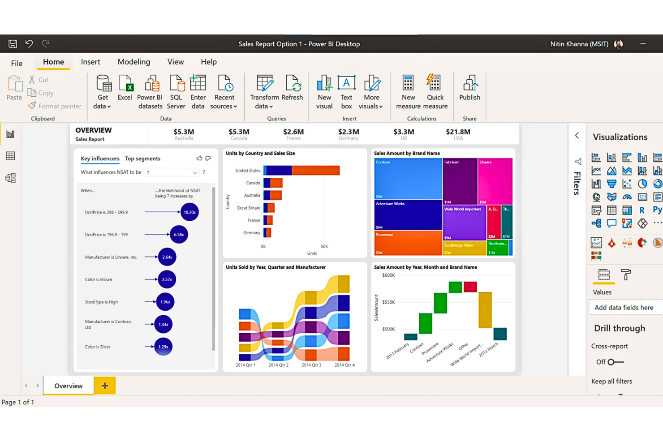Screen dimensions: 663x442
Task: Click thumbs down on Key influencers
Action: 208,158
